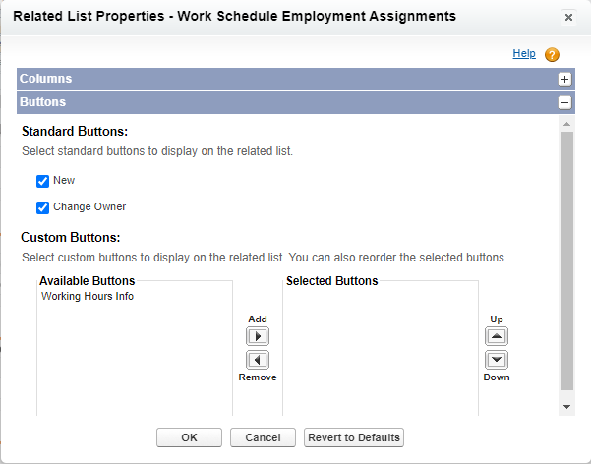The width and height of the screenshot is (591, 464).
Task: Uncheck the New standard button checkbox
Action: pos(42,181)
